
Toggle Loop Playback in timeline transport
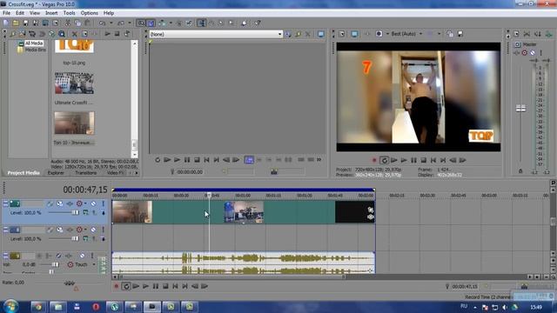click(x=126, y=286)
